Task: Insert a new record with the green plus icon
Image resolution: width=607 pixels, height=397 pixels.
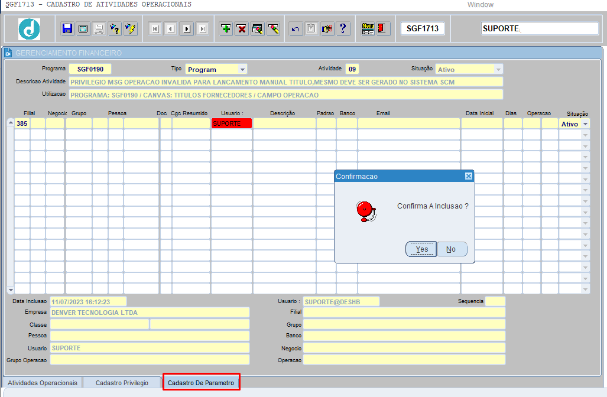Action: tap(226, 28)
